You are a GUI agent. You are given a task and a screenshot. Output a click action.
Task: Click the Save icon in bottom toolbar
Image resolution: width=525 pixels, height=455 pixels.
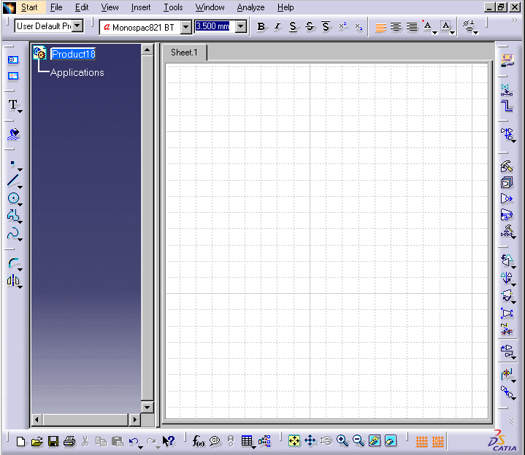[53, 441]
